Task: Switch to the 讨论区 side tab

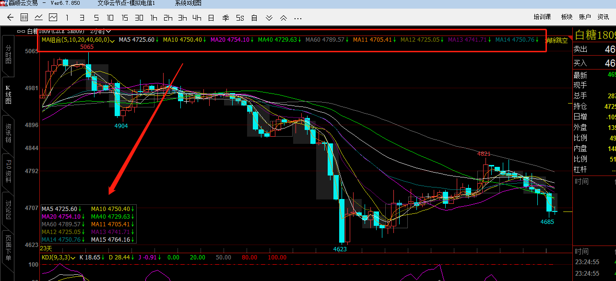Action: click(x=8, y=210)
